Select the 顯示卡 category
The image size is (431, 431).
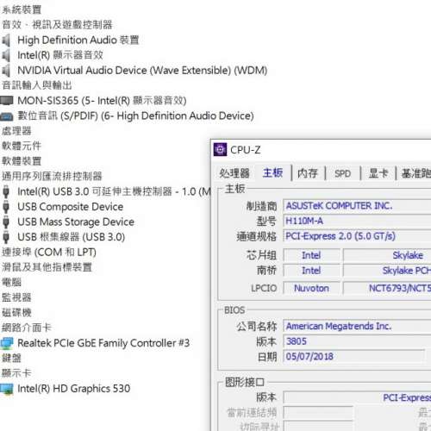tap(16, 373)
